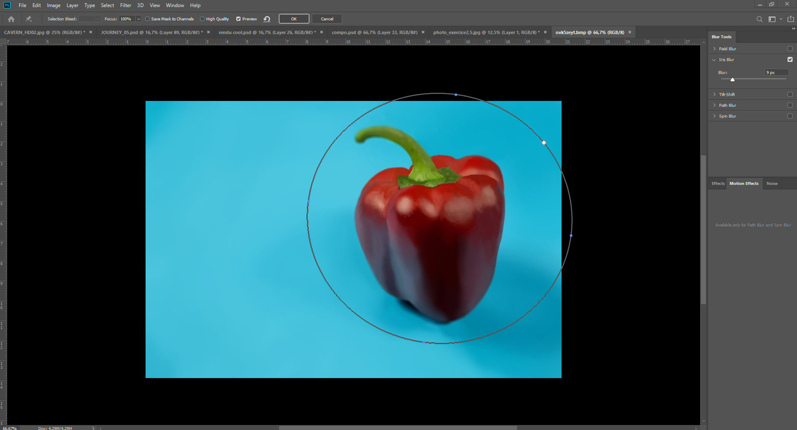Click the reset arrow icon beside Preview
This screenshot has height=430, width=797.
267,19
